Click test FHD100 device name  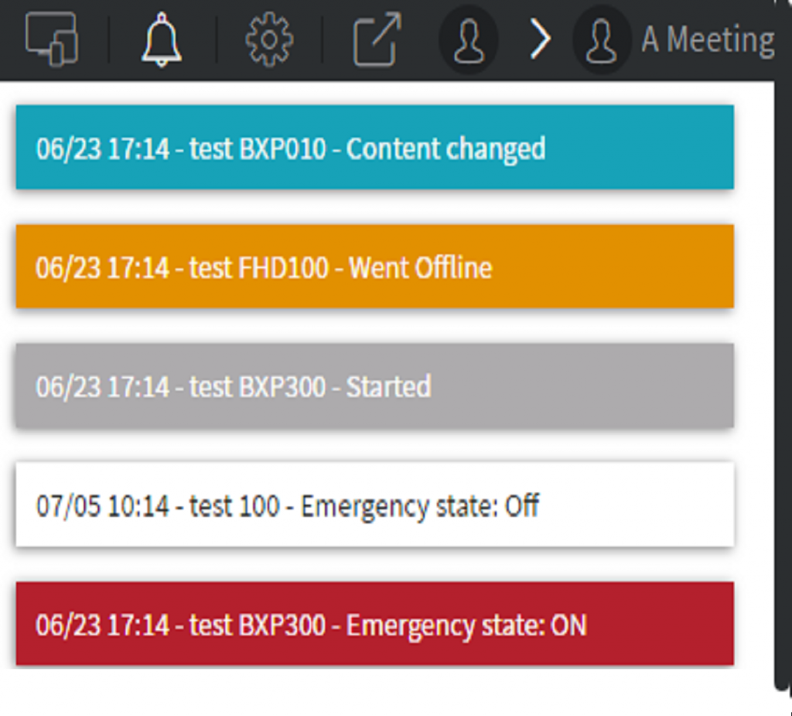pyautogui.click(x=258, y=268)
